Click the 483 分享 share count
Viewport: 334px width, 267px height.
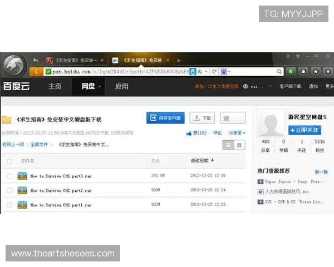click(x=266, y=146)
